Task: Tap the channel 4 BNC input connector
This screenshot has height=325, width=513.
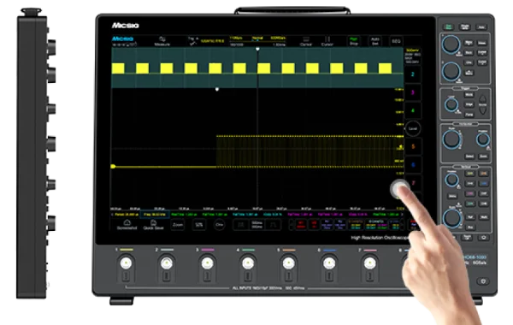Action: [248, 263]
